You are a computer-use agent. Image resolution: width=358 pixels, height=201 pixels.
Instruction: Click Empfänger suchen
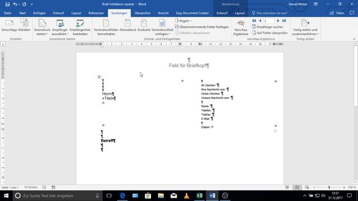267,27
